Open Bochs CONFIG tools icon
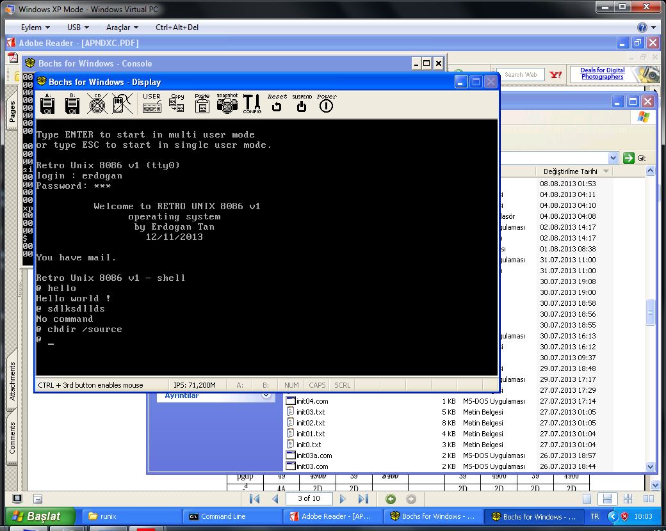Image resolution: width=666 pixels, height=531 pixels. (x=252, y=104)
